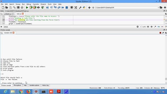Re-run the last script
This screenshot has height=94, width=167.
point(43,8)
